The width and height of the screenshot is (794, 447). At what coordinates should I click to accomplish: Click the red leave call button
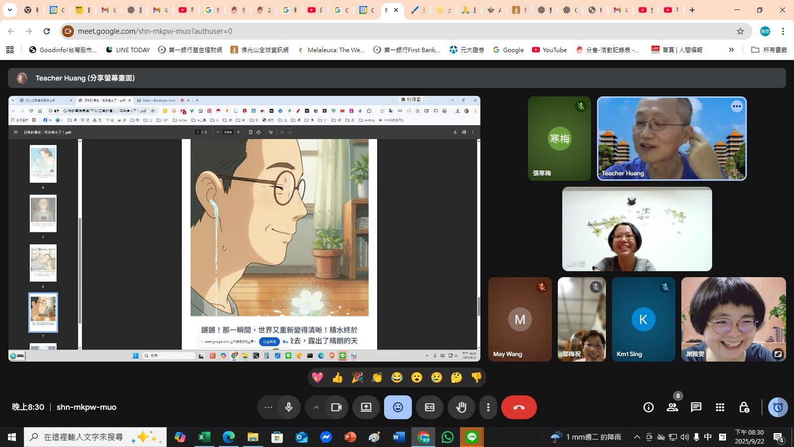click(519, 407)
